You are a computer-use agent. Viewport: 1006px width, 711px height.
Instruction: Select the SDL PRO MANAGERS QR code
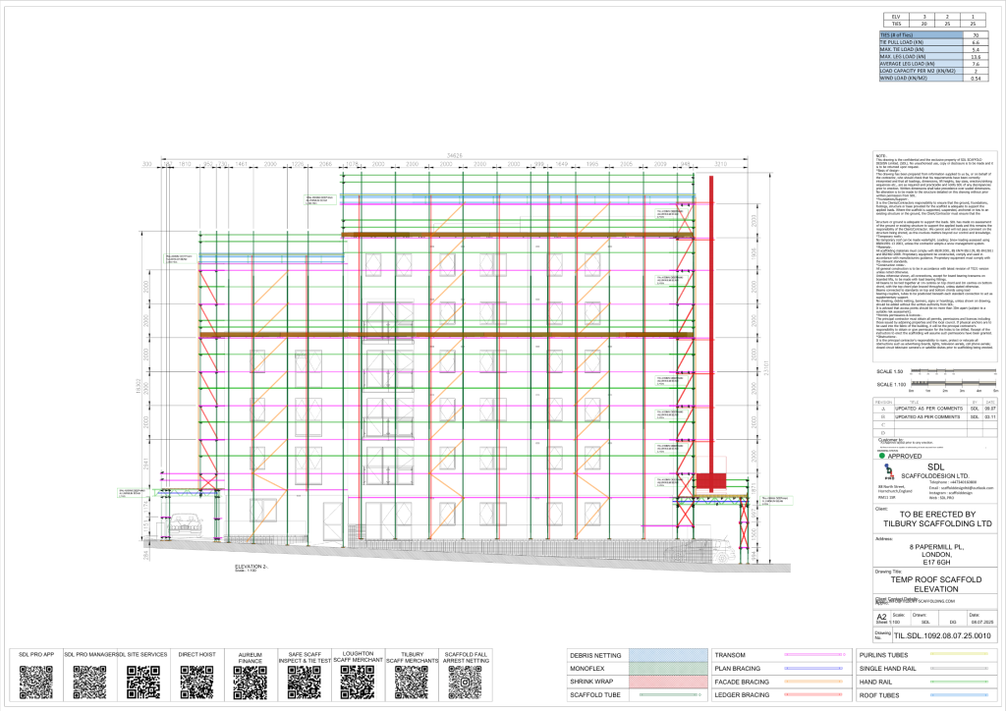[x=89, y=682]
